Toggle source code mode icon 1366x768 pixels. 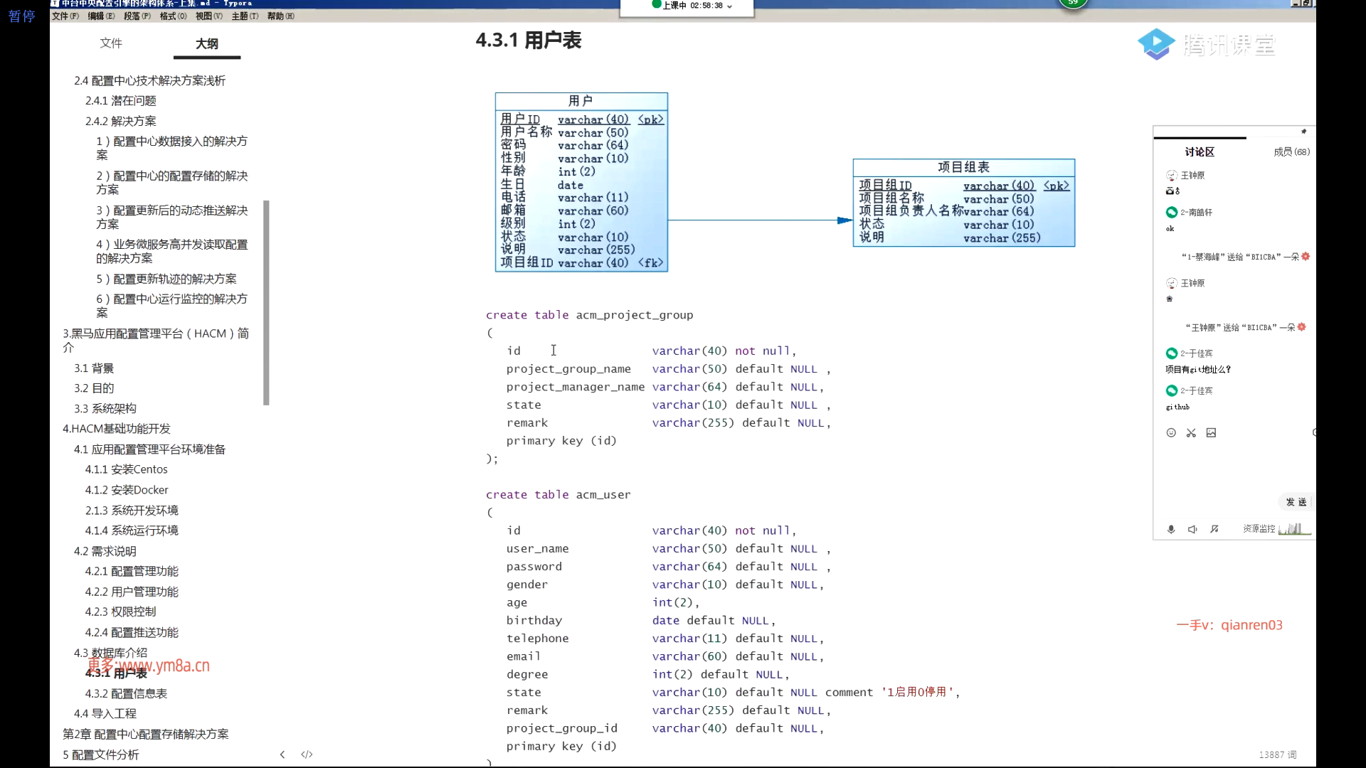307,754
